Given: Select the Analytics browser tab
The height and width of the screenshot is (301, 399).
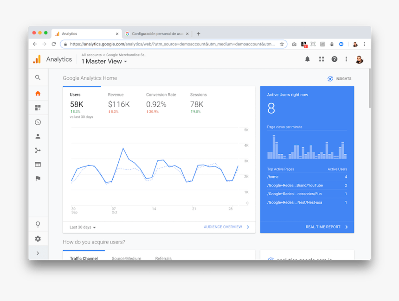Looking at the screenshot, I should 86,33.
